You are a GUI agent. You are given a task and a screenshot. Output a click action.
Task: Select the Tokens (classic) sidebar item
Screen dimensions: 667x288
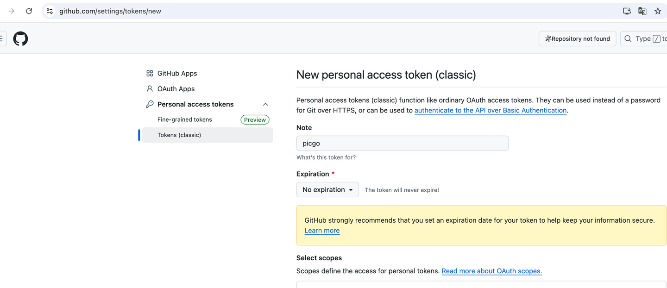pos(179,135)
